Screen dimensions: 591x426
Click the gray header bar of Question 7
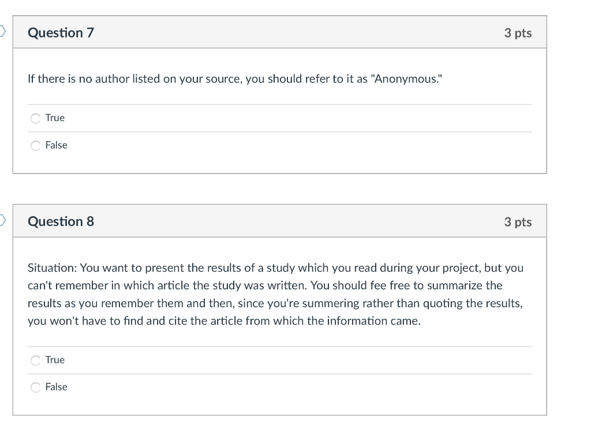click(x=289, y=32)
